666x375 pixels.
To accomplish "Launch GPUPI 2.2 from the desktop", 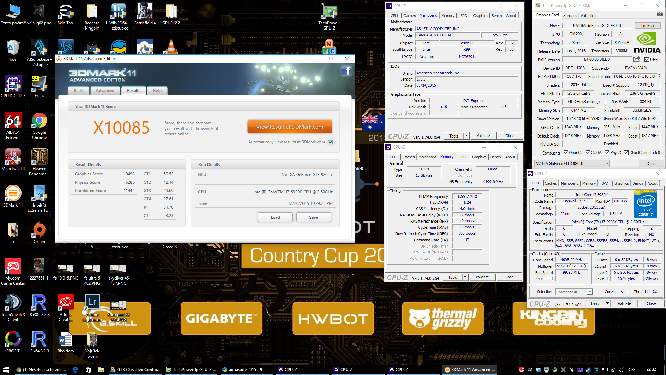I will point(171,15).
